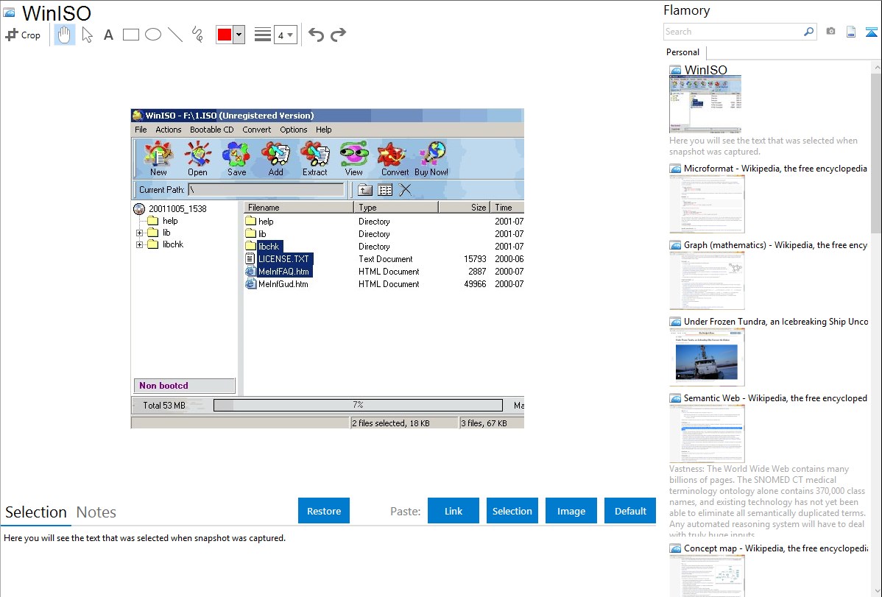Open the Options menu in WinISO
The image size is (882, 597).
click(x=294, y=130)
